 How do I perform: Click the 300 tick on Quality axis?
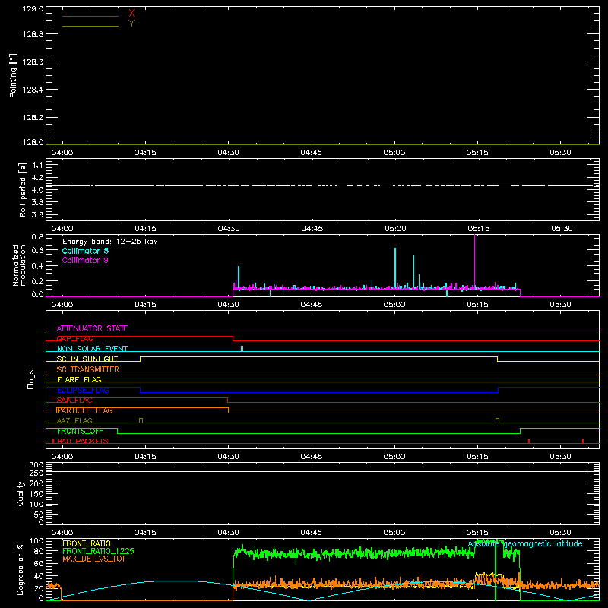[x=36, y=465]
